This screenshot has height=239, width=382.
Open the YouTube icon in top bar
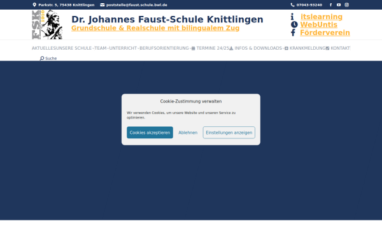339,5
